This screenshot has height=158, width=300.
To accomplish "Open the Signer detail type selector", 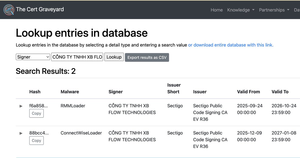I will [x=33, y=57].
